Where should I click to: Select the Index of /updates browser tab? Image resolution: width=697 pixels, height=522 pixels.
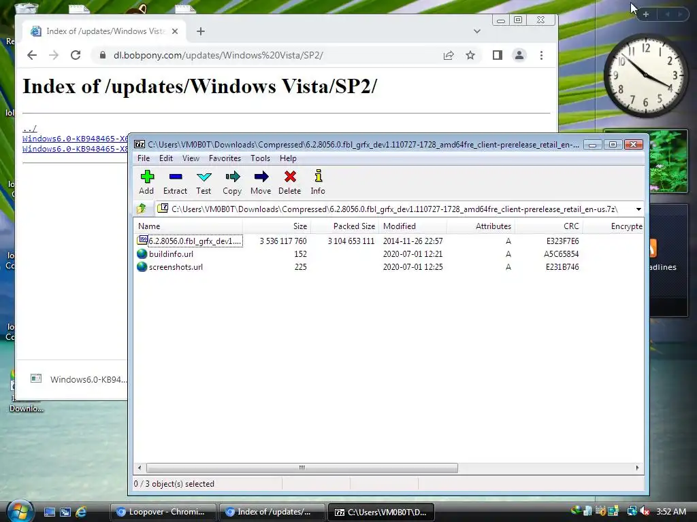(x=104, y=31)
